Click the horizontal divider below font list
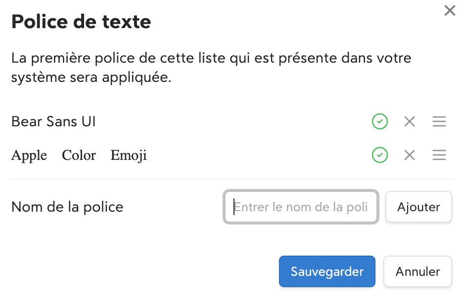Image resolution: width=463 pixels, height=300 pixels. coord(231,179)
